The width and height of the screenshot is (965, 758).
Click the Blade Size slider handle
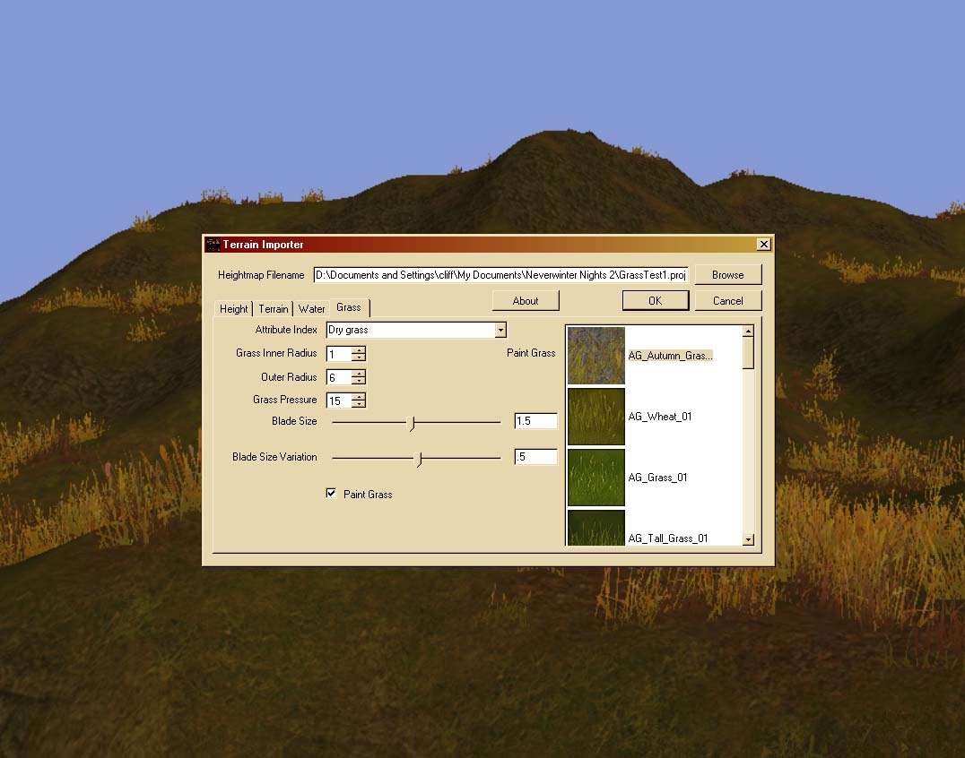pyautogui.click(x=412, y=422)
